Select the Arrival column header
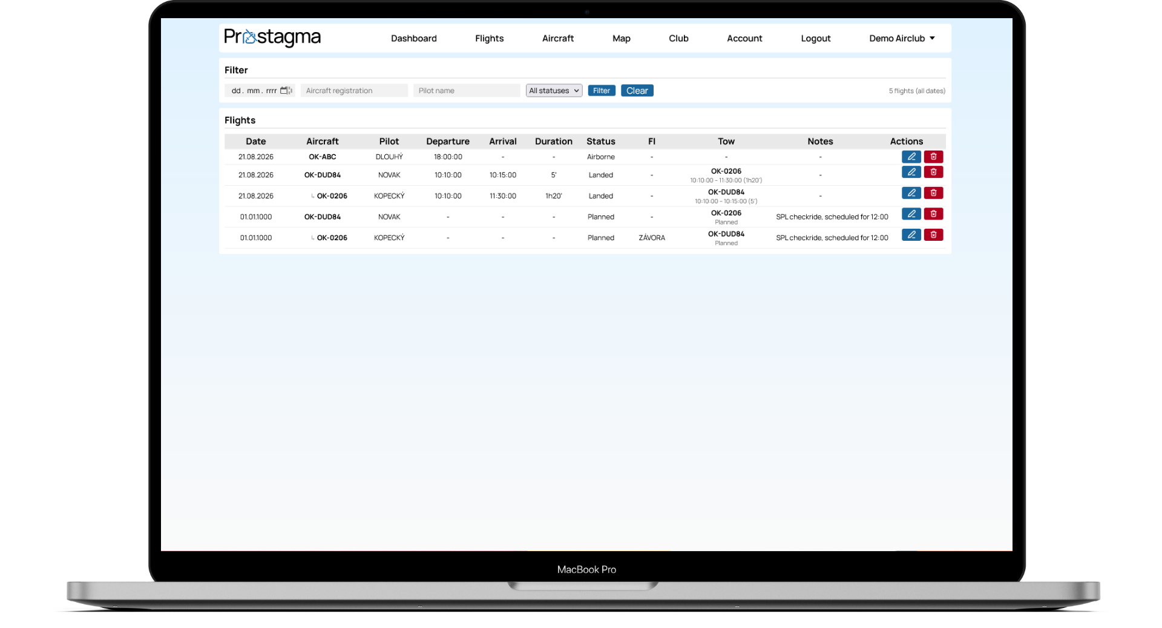Viewport: 1162px width, 628px height. (502, 141)
